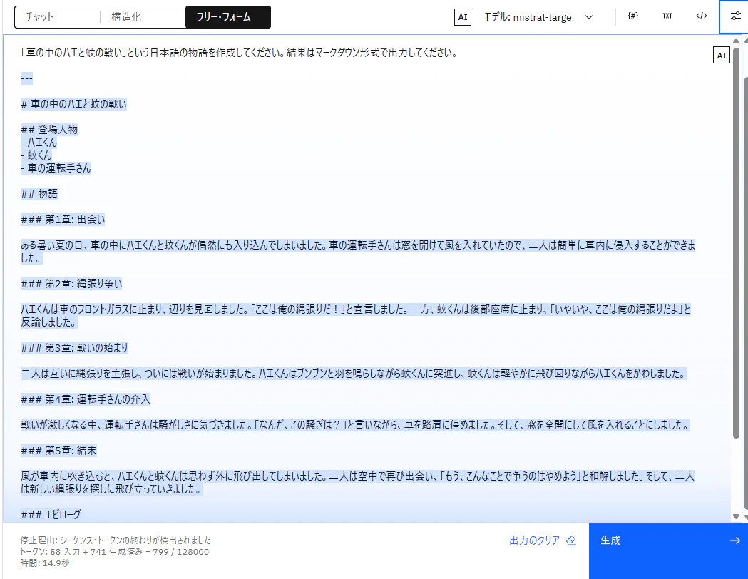Click the paragraph starting 'ある暑い夏の日'
This screenshot has height=579, width=748.
point(358,252)
